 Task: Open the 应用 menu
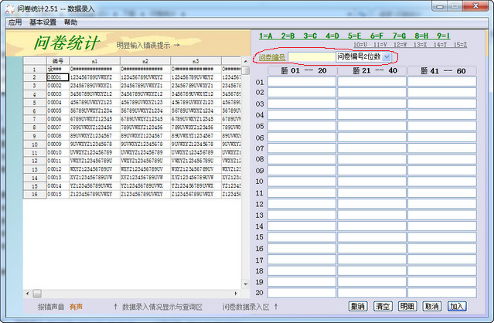click(x=14, y=23)
